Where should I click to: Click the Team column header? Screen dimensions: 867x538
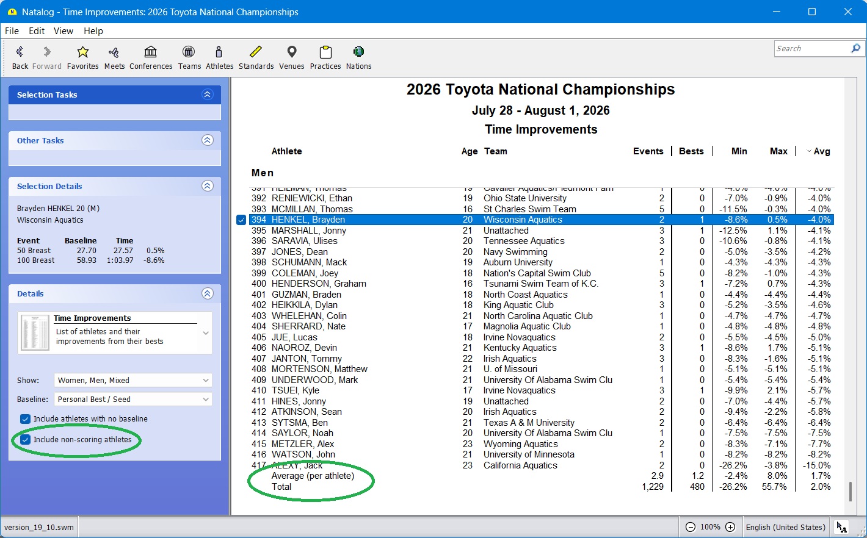(496, 151)
